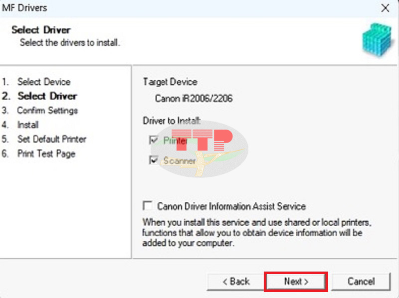
Task: Proceed by clicking the Next button
Action: [296, 281]
